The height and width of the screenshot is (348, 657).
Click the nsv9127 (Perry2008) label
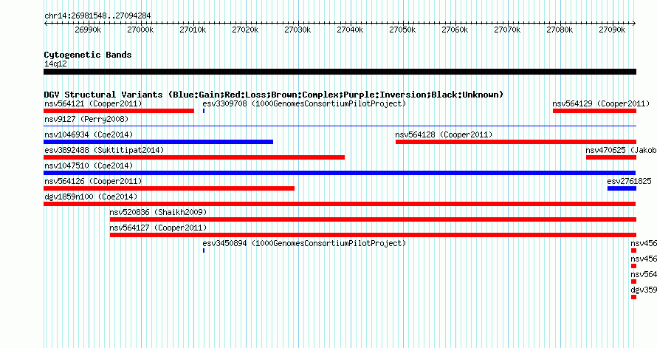pos(86,119)
